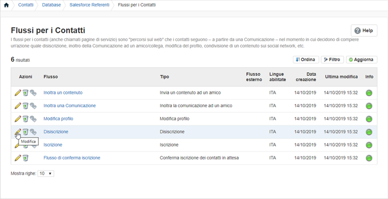Open Inoltra un contenuto link
388x199 pixels.
pos(63,93)
